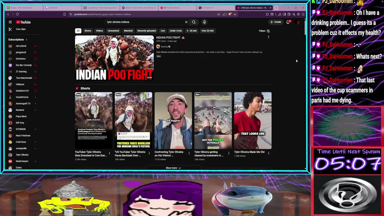The height and width of the screenshot is (216, 384).
Task: Open the Papa Meat subscription
Action: coord(21,116)
